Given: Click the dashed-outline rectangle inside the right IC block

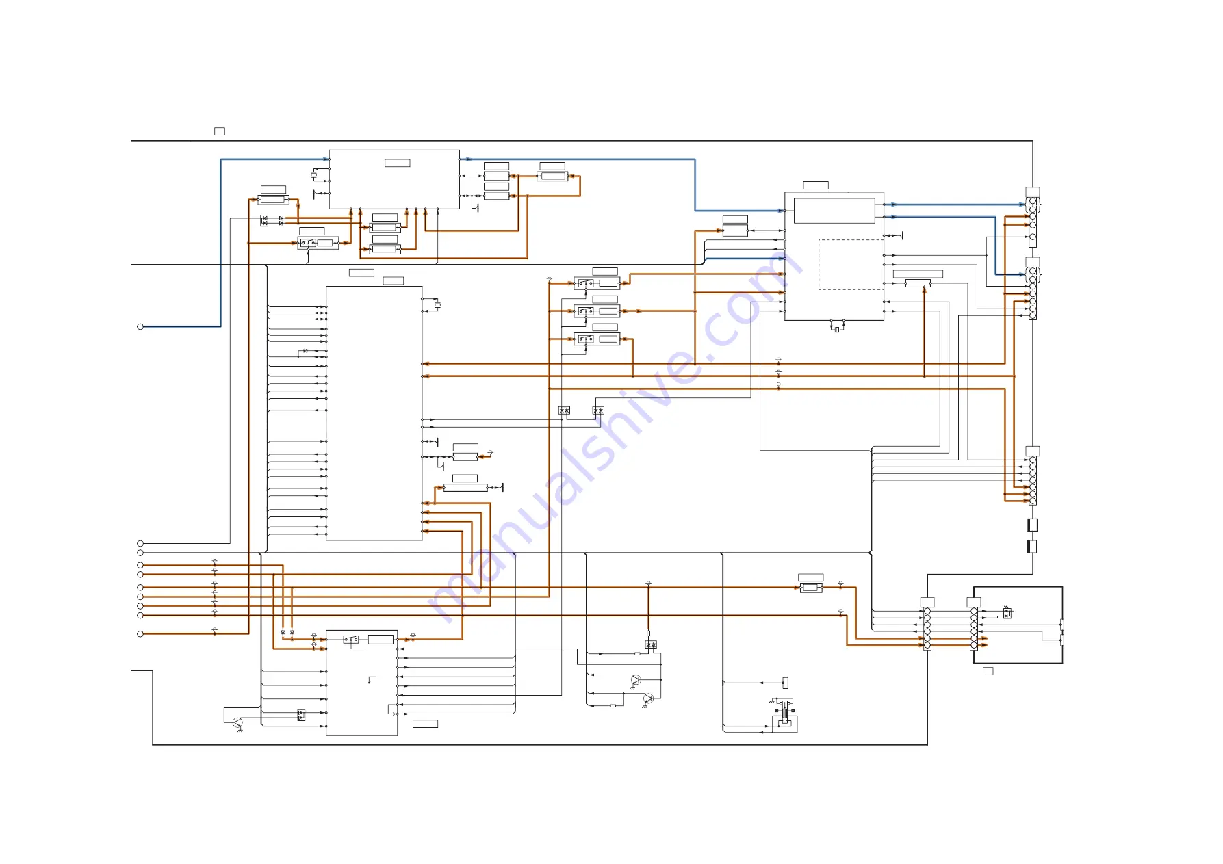Looking at the screenshot, I should click(x=851, y=264).
